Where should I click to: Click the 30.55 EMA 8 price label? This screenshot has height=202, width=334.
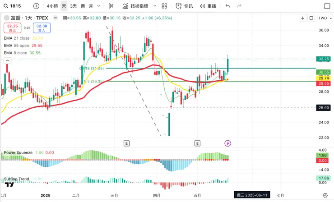[324, 72]
